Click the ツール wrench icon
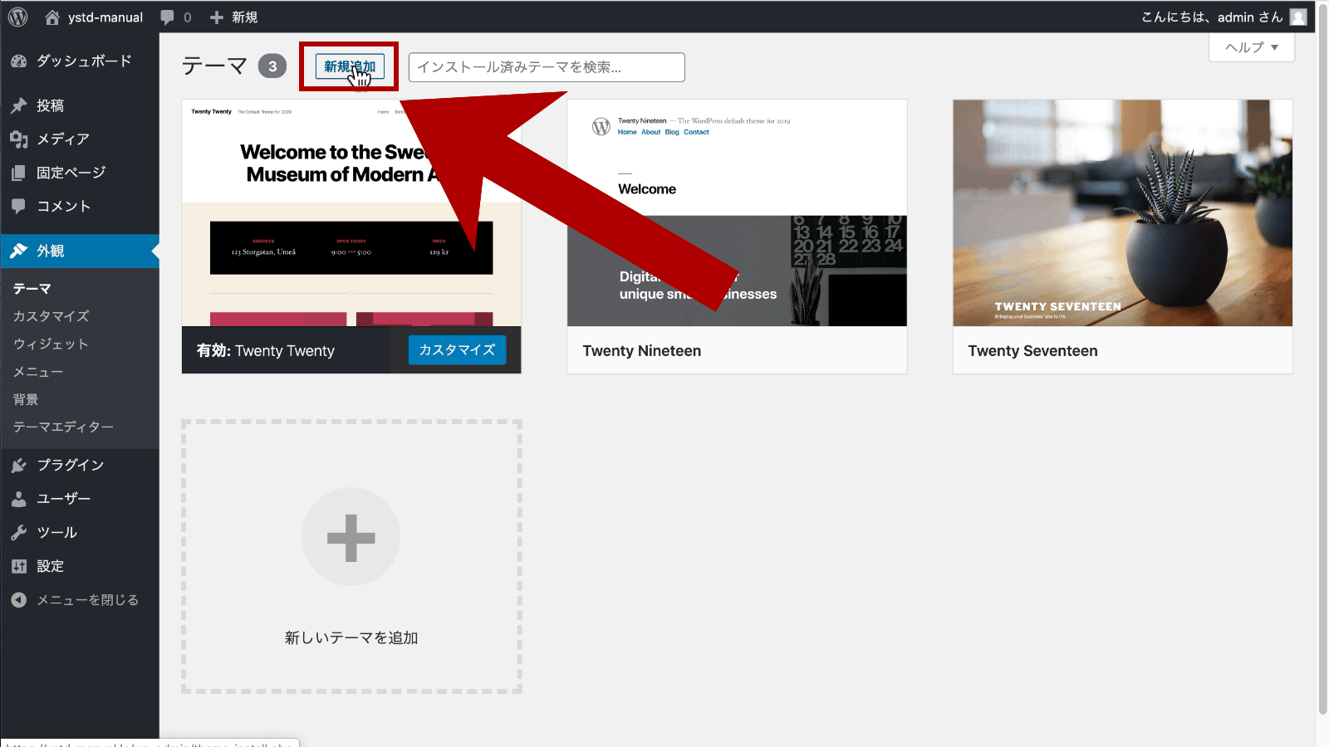This screenshot has width=1329, height=747. point(19,533)
